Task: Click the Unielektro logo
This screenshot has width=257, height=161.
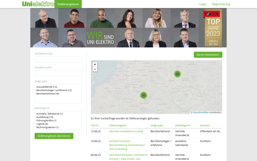Action: point(38,4)
